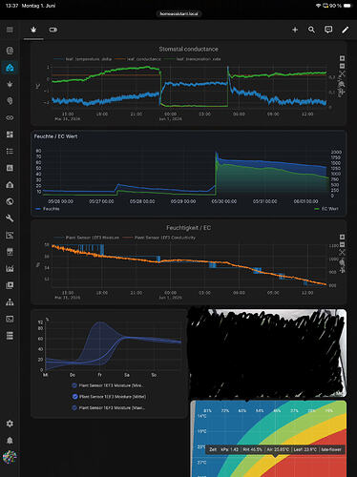Zoom in on Feuchtigkeit / EC chart
This screenshot has height=477, width=357.
pos(342,237)
